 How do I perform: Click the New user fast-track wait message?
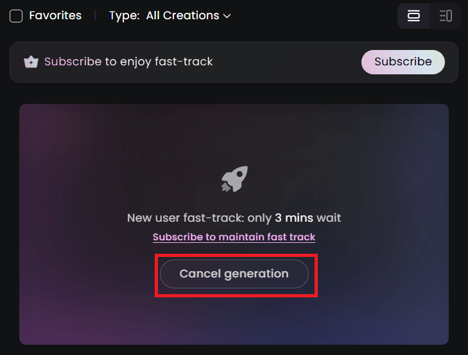234,218
